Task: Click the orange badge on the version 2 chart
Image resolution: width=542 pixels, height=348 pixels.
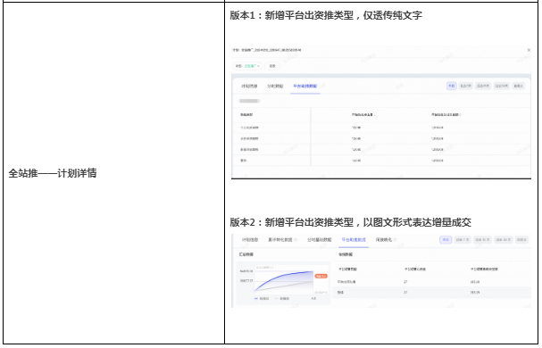Action: pos(321,276)
